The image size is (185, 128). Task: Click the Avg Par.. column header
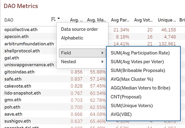[120, 20]
